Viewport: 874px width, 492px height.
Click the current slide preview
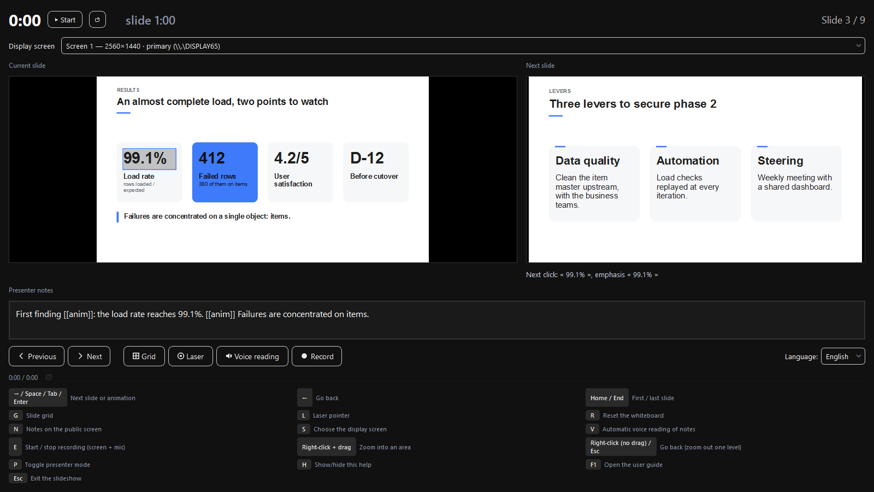click(263, 169)
